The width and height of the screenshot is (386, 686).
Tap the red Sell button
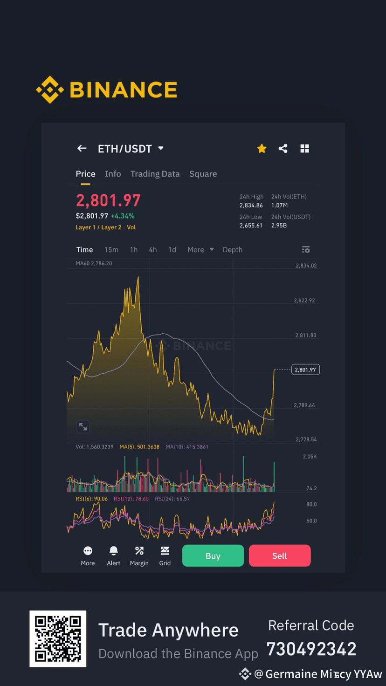pyautogui.click(x=280, y=556)
